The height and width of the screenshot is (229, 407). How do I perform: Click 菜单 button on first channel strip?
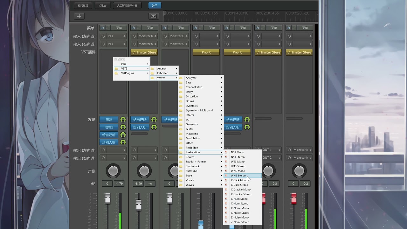coord(119,28)
